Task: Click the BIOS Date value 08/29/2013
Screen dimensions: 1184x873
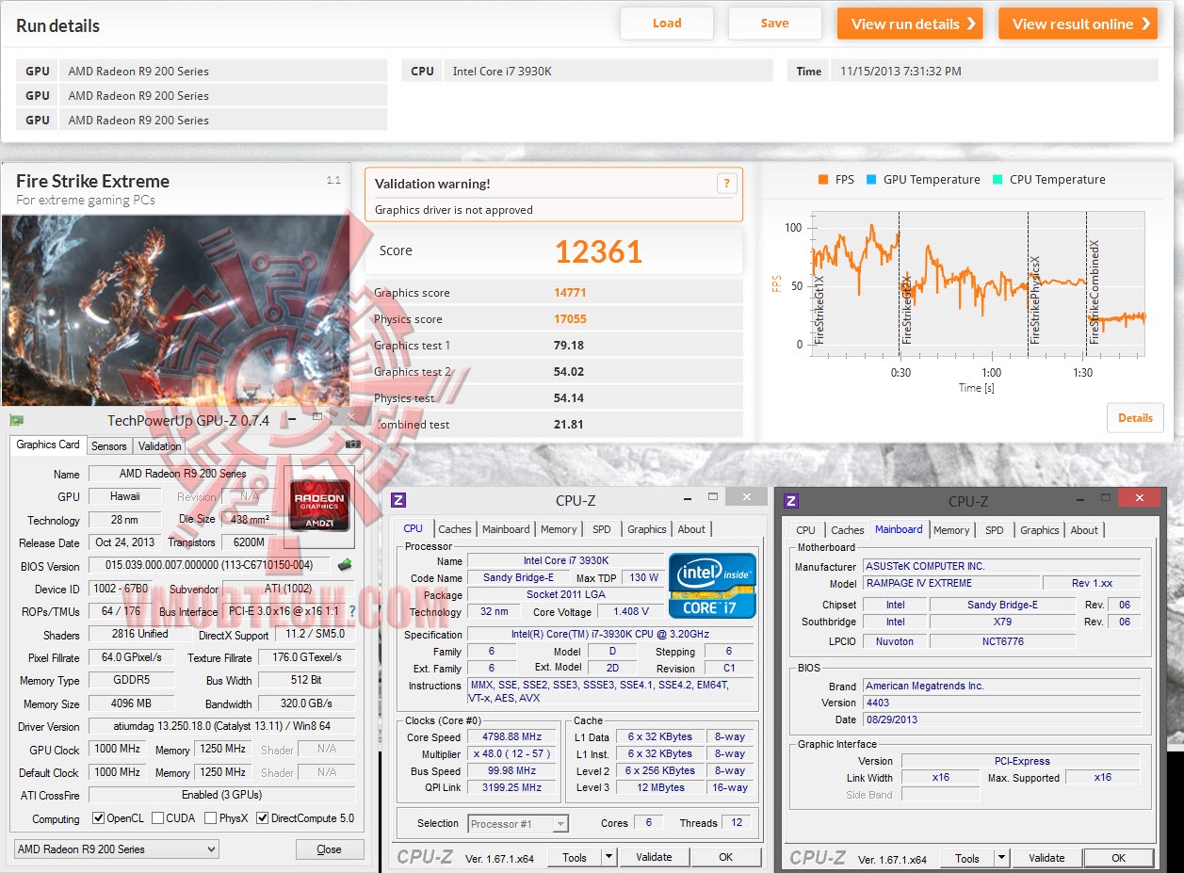Action: 1001,719
